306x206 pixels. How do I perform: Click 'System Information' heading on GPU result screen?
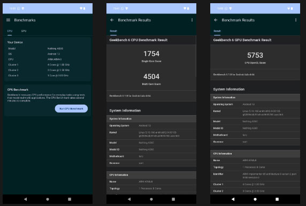click(229, 89)
